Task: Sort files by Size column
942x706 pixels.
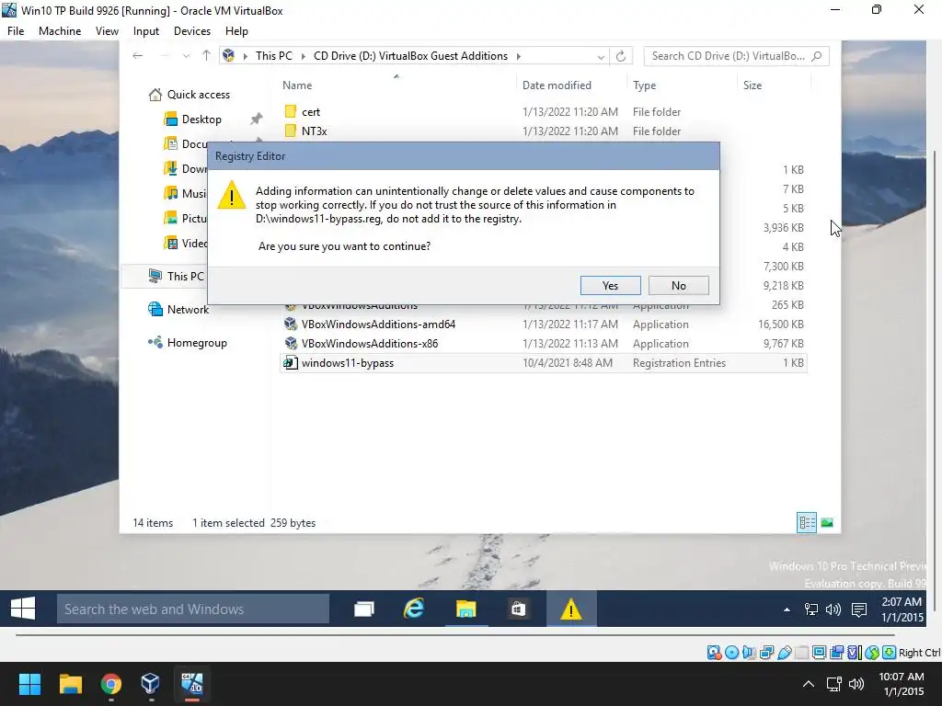Action: (x=752, y=85)
